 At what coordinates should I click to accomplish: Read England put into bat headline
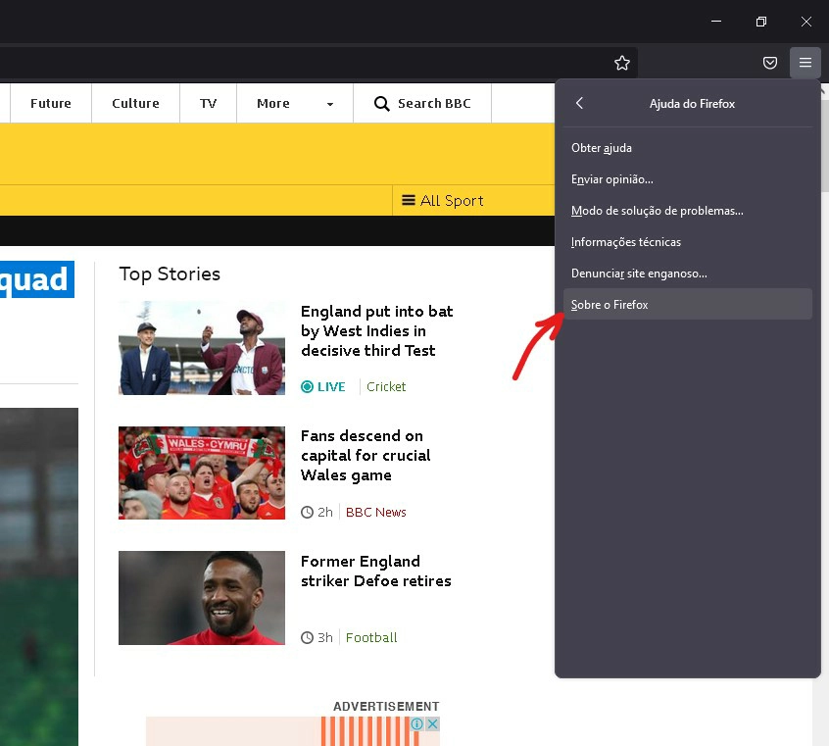pos(376,330)
